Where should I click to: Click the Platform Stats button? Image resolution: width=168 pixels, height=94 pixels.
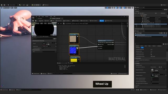pos(108,21)
